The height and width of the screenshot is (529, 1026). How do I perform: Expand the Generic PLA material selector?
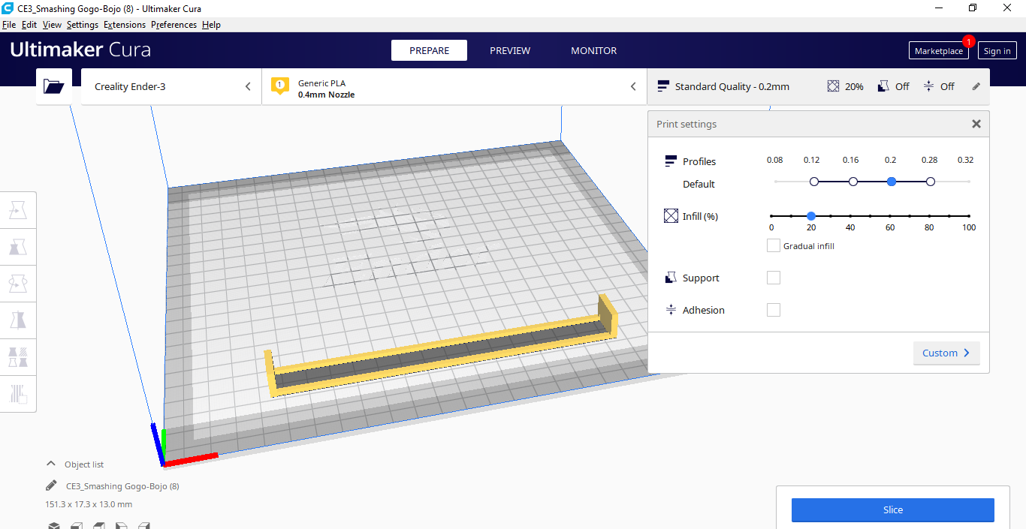click(x=454, y=86)
